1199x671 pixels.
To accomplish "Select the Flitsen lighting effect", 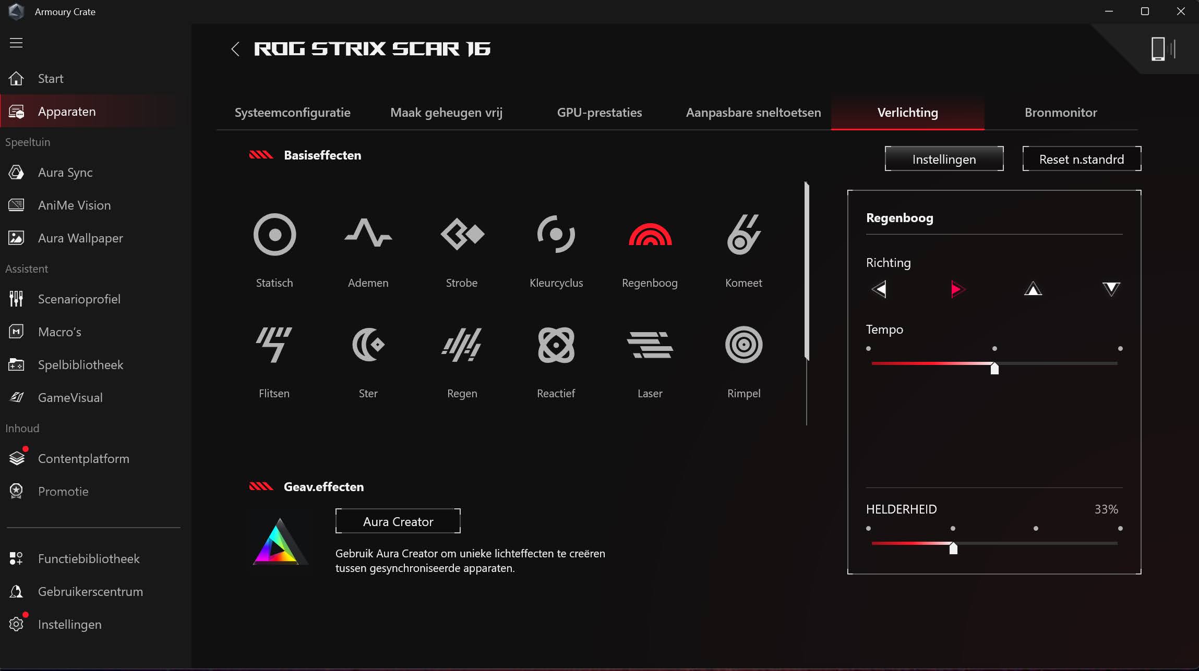I will (274, 345).
